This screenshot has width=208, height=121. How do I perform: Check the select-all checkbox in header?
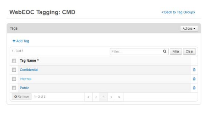pos(14,61)
